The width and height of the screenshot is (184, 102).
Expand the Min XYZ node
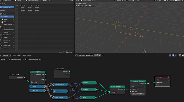(32, 86)
